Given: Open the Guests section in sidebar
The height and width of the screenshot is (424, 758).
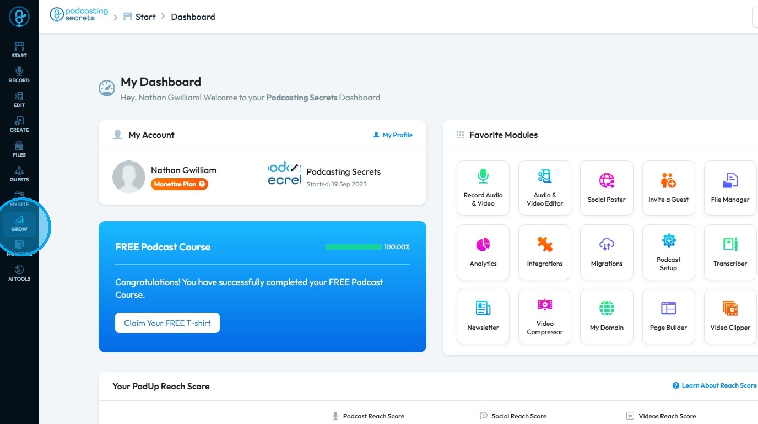Looking at the screenshot, I should (x=19, y=174).
